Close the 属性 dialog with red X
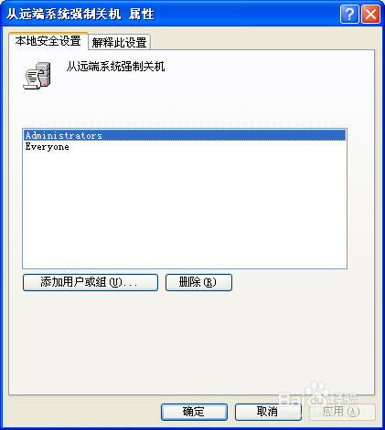This screenshot has height=430, width=385. coord(370,15)
